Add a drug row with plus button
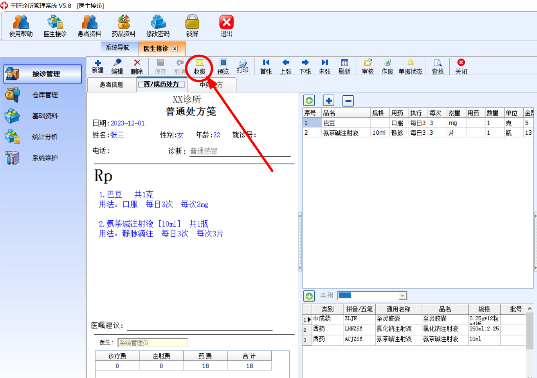Image resolution: width=537 pixels, height=378 pixels. pyautogui.click(x=328, y=101)
